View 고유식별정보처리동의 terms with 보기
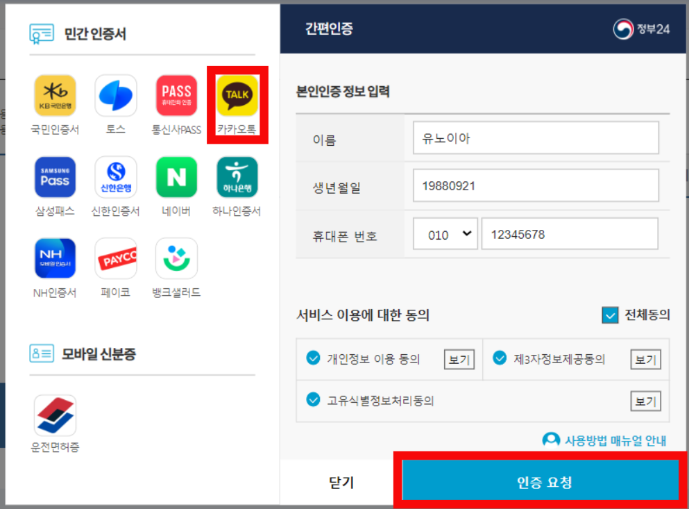The image size is (689, 509). point(645,401)
